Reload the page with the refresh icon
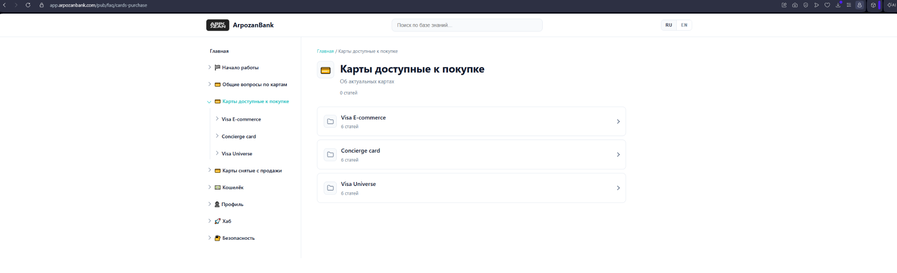Screen dimensions: 897x273 pos(28,5)
